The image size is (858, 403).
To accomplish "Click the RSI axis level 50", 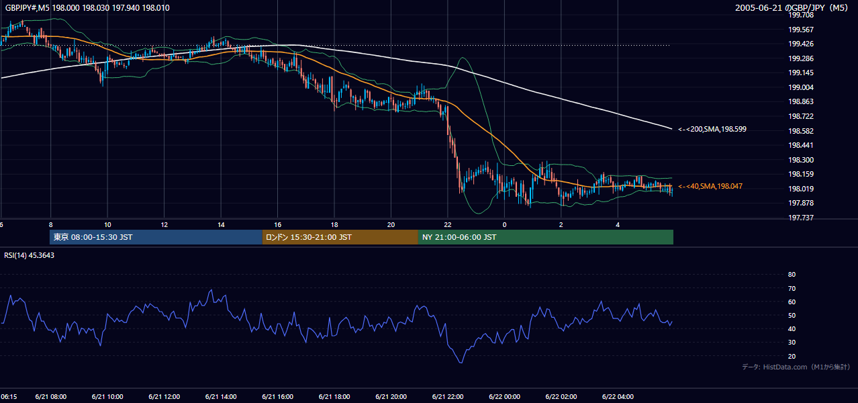I will coord(792,315).
